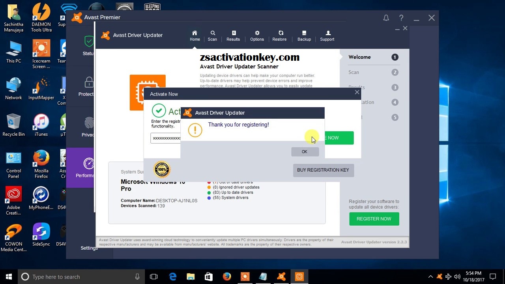Screen dimensions: 505x284
Task: Open the Scan tab in Driver Updater
Action: pos(212,35)
